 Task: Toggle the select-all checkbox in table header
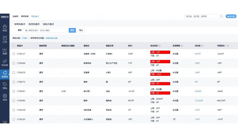tap(14, 46)
